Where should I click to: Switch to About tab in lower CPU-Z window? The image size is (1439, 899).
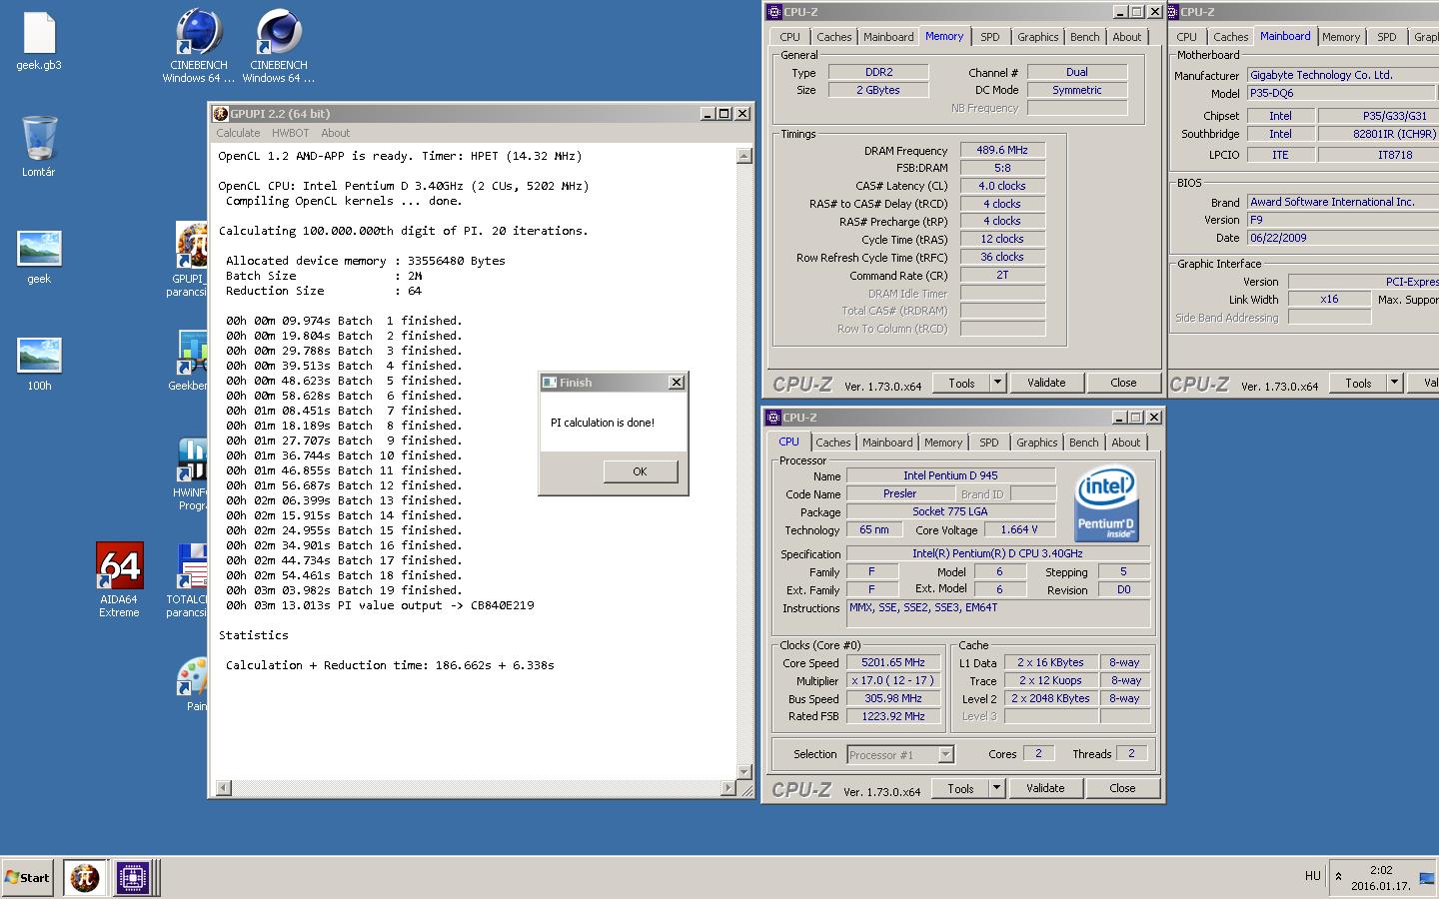[1125, 443]
